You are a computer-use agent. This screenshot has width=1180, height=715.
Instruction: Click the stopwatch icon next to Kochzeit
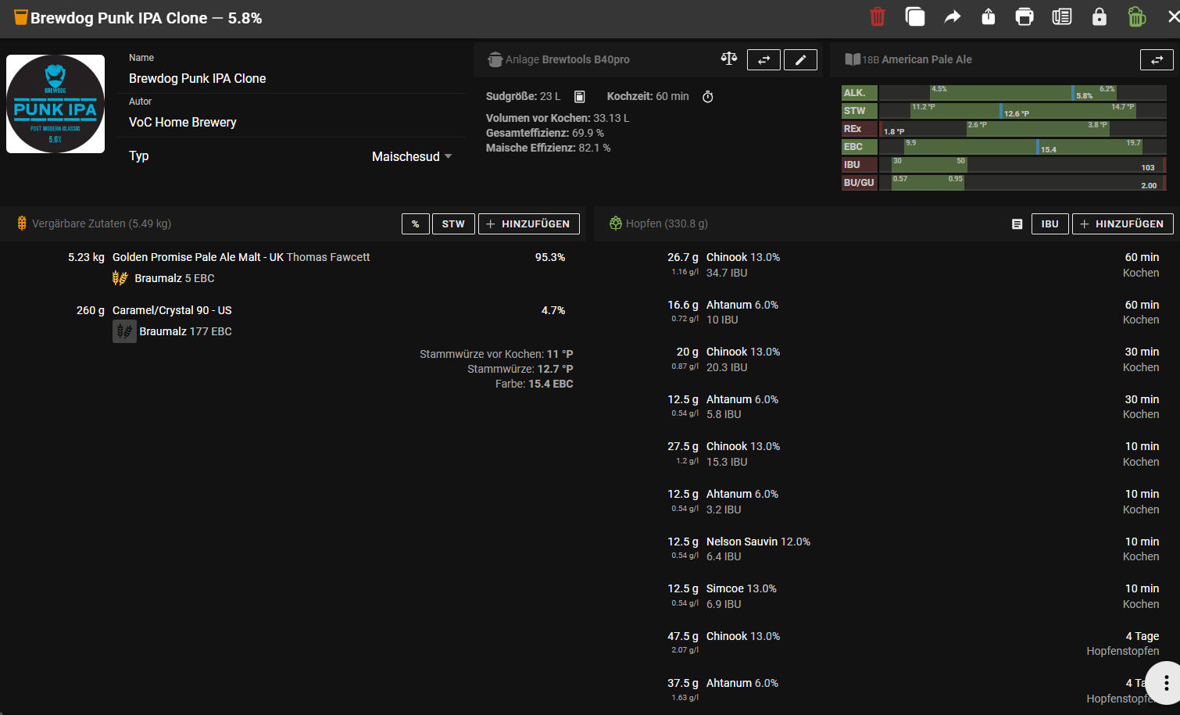click(x=708, y=97)
